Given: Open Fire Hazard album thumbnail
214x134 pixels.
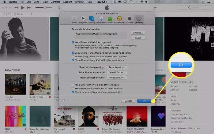Looking at the screenshot, I should pyautogui.click(x=64, y=116).
